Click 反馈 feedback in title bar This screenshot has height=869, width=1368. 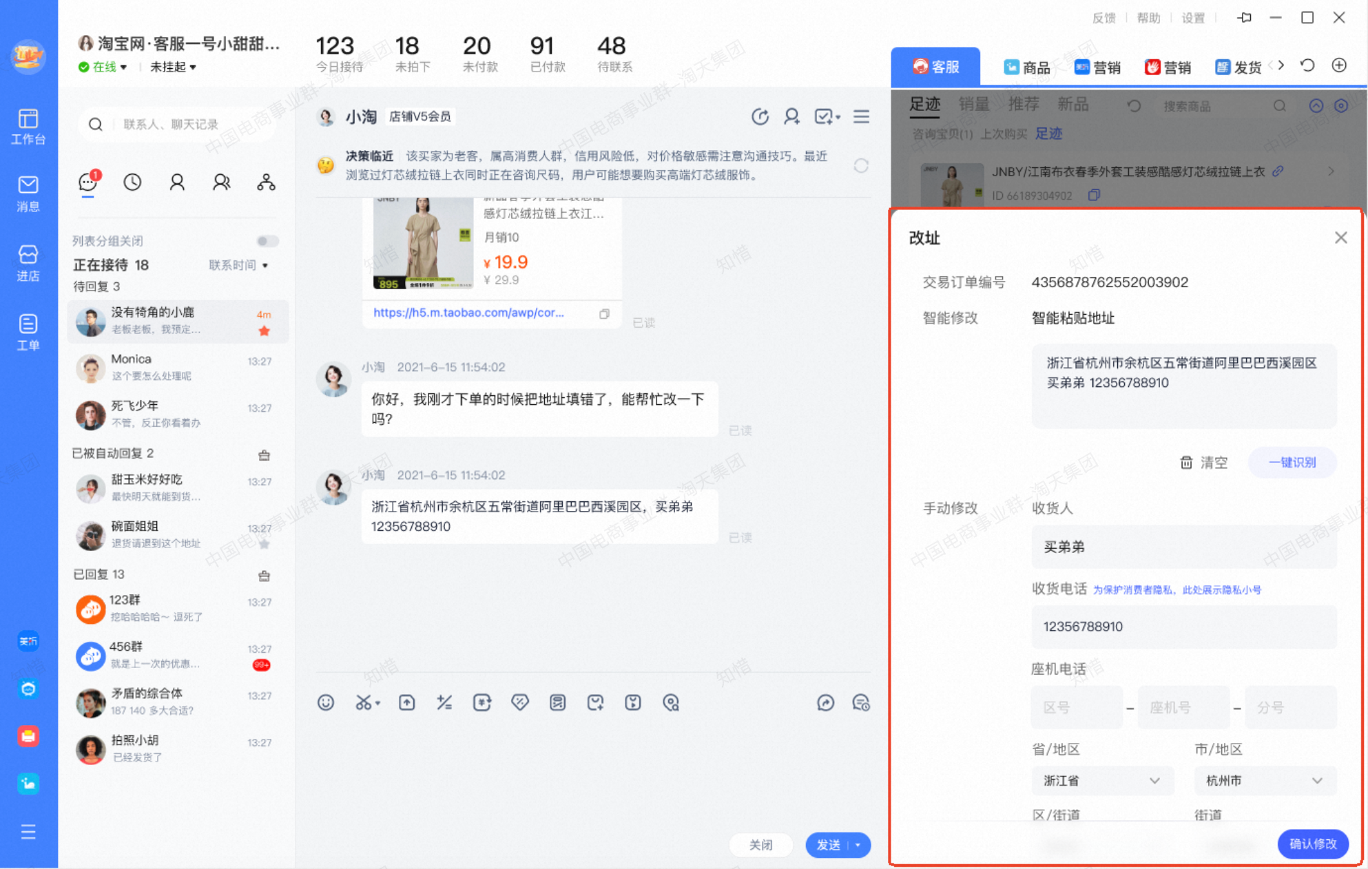tap(1103, 18)
